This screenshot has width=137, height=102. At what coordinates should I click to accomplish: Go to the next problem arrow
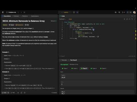[x=21, y=12]
